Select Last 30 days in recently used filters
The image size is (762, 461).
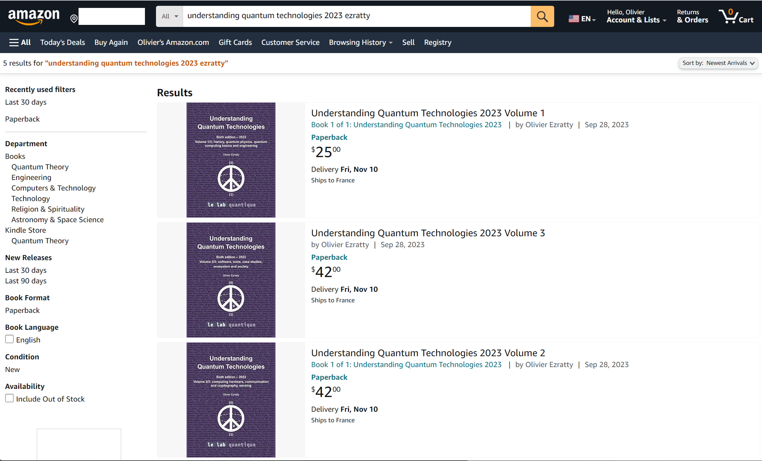26,102
